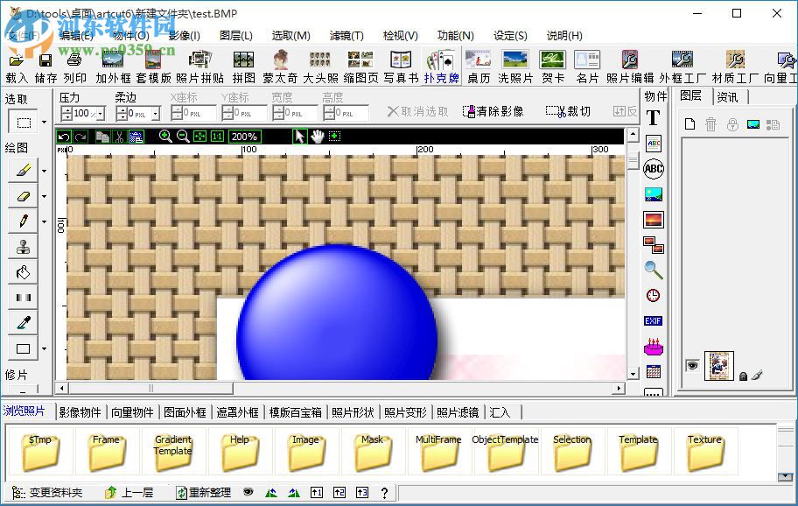Open the 蒙太奇 montage tool from the top toolbar
This screenshot has width=798, height=506.
(278, 66)
